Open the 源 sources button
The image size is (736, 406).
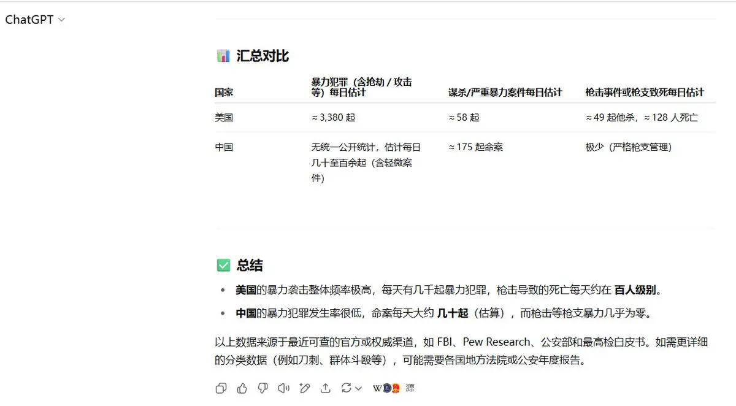[x=394, y=388]
